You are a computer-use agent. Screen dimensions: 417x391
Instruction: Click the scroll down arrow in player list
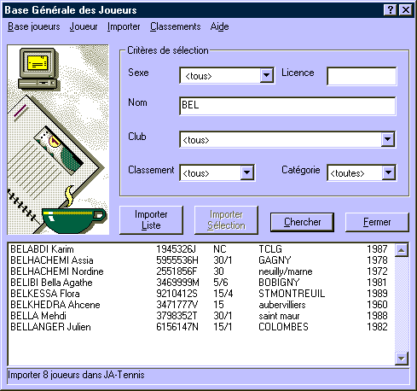coord(402,358)
